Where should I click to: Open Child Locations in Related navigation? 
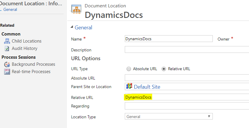point(26,41)
